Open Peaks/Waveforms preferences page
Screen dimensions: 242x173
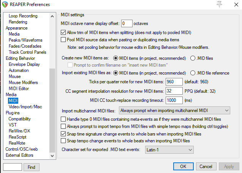[25, 40]
